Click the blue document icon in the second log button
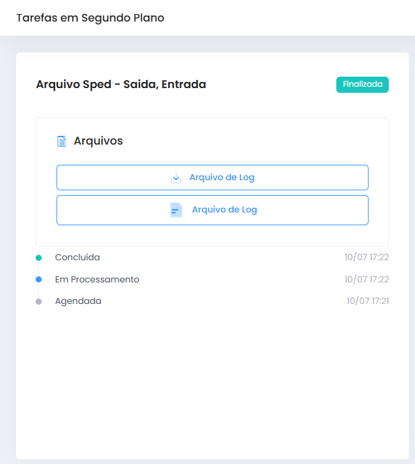Screen dimensions: 415x464 176,210
